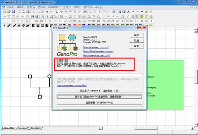Open the 帮助(H) menu in the menu bar

tap(99, 7)
